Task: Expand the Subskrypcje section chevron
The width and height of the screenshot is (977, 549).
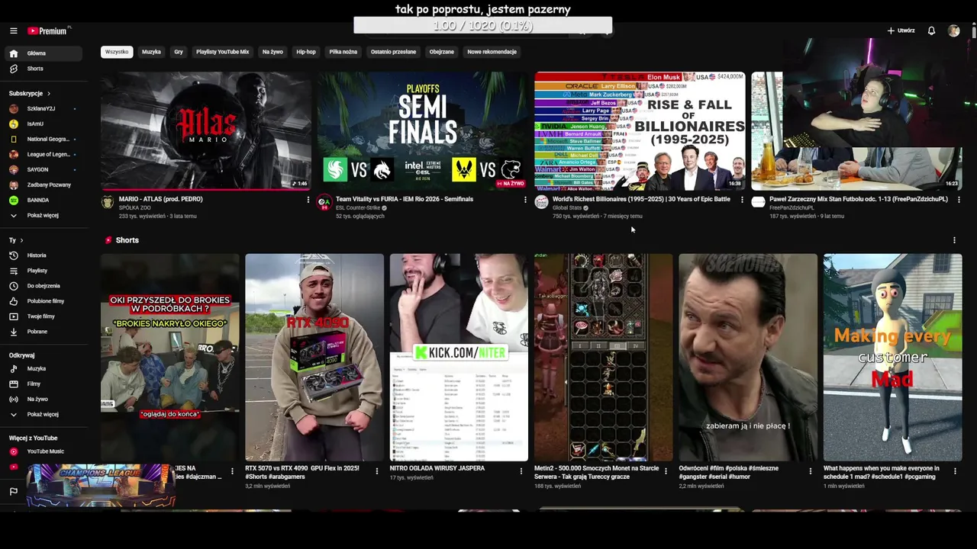Action: [48, 93]
